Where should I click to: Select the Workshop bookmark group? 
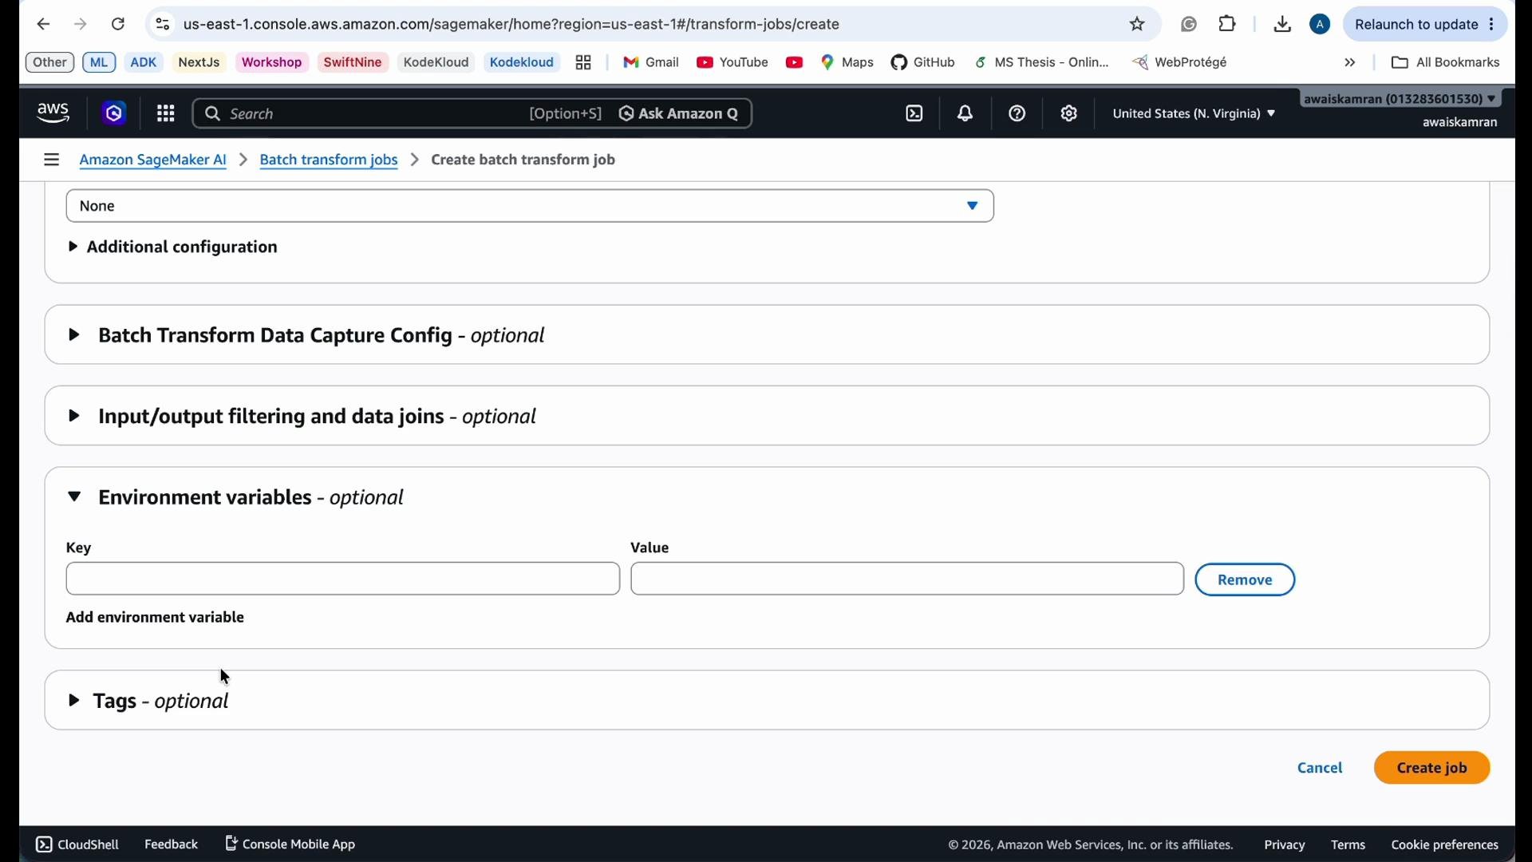272,63
